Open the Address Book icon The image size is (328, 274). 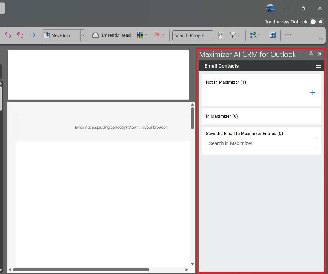pyautogui.click(x=221, y=35)
